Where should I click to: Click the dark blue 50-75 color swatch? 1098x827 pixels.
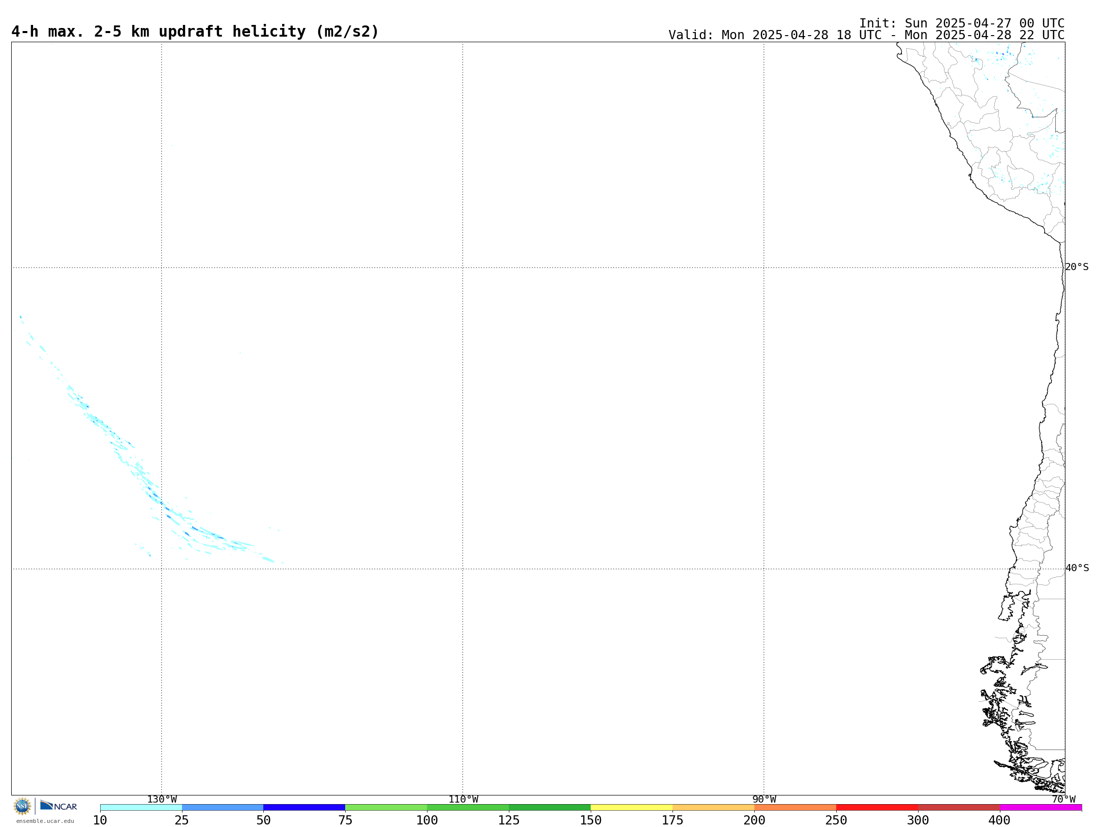[304, 808]
